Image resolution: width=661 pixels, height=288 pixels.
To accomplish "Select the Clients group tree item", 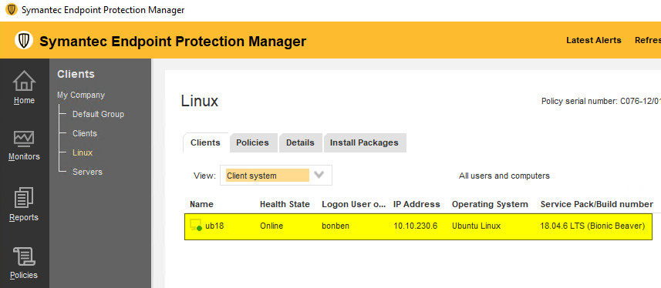I will pyautogui.click(x=85, y=133).
